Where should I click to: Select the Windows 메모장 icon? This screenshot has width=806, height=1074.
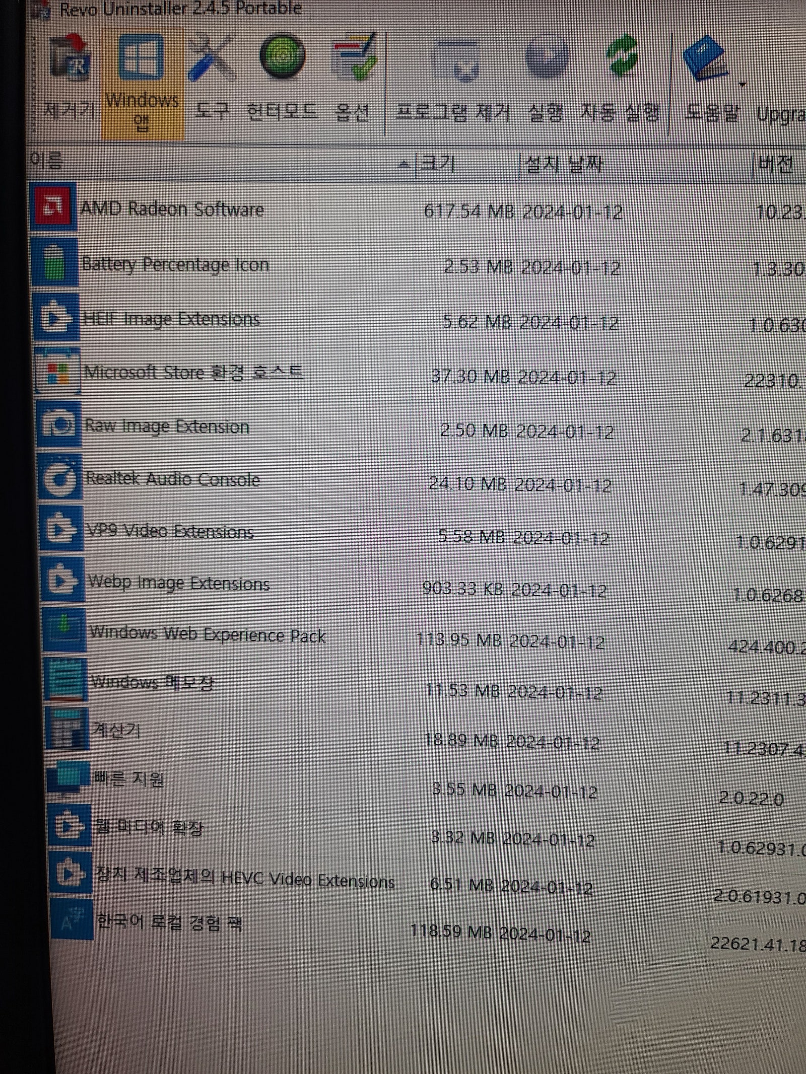[66, 680]
